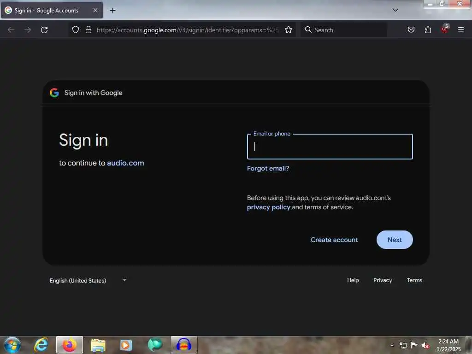Click the Next button
The height and width of the screenshot is (354, 472).
(395, 240)
